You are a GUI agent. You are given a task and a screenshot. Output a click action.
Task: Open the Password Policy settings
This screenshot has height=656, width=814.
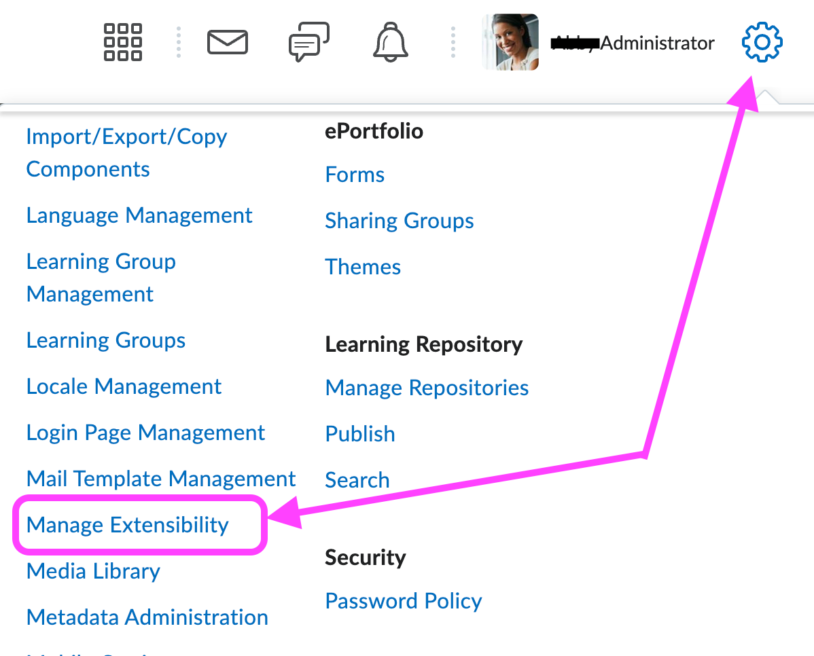coord(404,601)
